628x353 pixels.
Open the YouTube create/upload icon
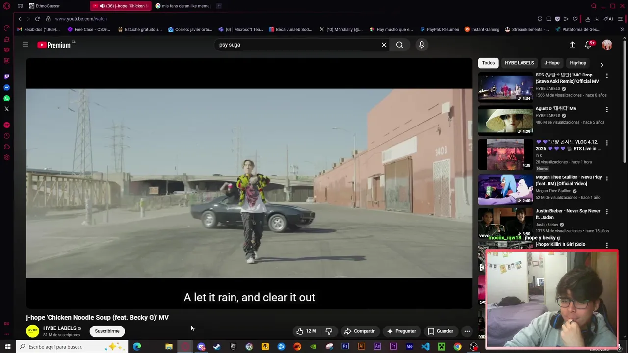click(x=572, y=45)
